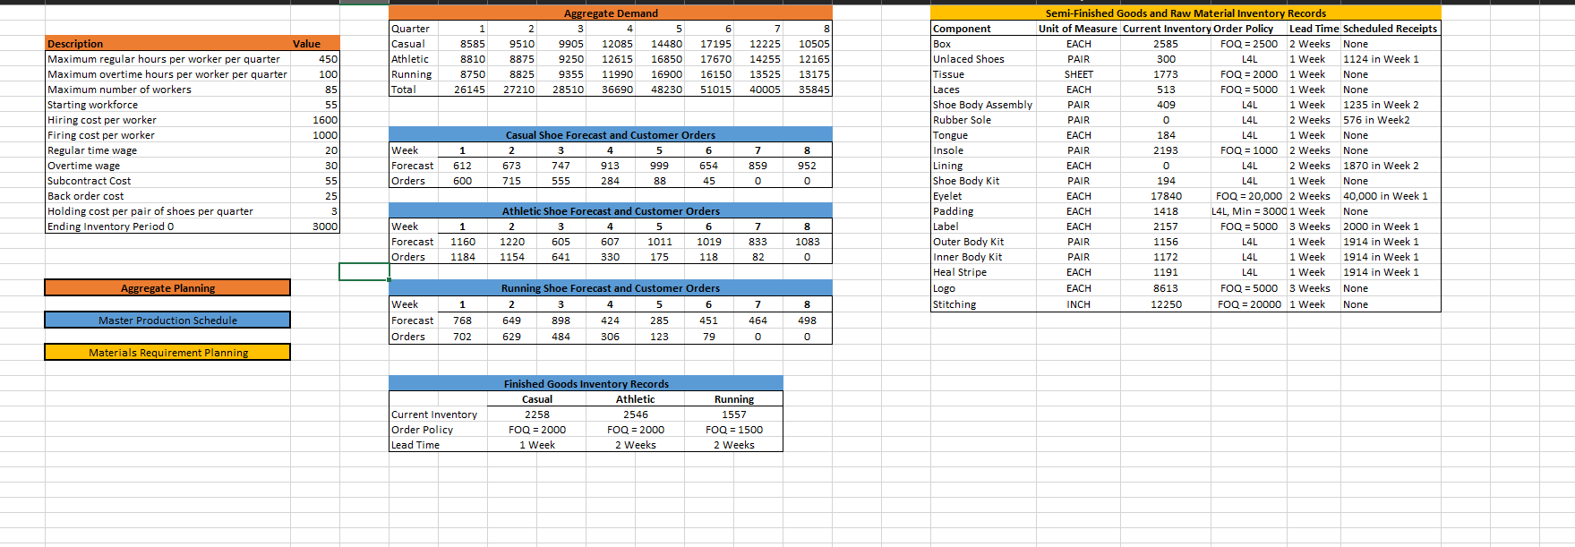Select the 'Scheduled Receipts' column header
Image resolution: width=1575 pixels, height=547 pixels.
(x=1391, y=29)
